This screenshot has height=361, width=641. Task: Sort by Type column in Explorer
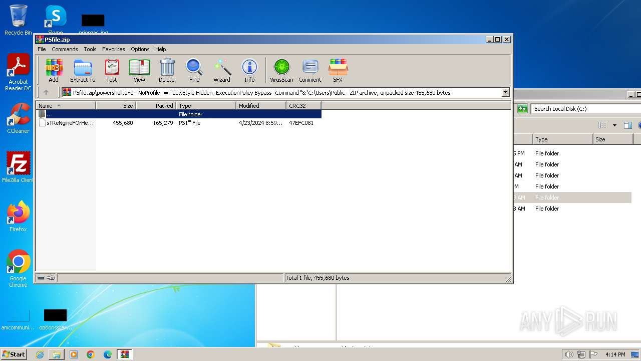click(563, 139)
